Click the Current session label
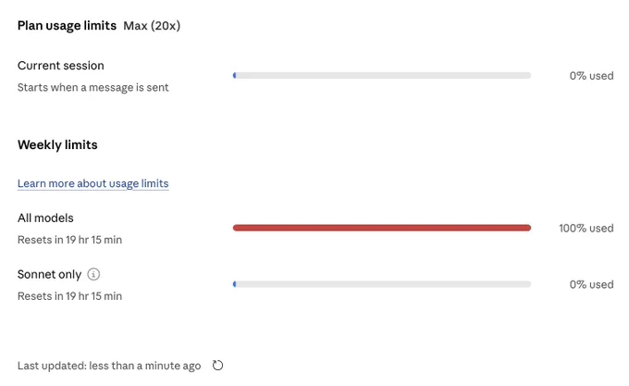 pos(61,66)
